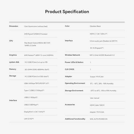Click M.2 2280 PCIe4.0 SSD slots text
The width and height of the screenshot is (134, 134).
[x=37, y=77]
